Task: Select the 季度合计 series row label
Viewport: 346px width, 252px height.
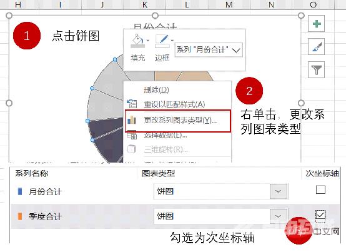Action: [45, 216]
